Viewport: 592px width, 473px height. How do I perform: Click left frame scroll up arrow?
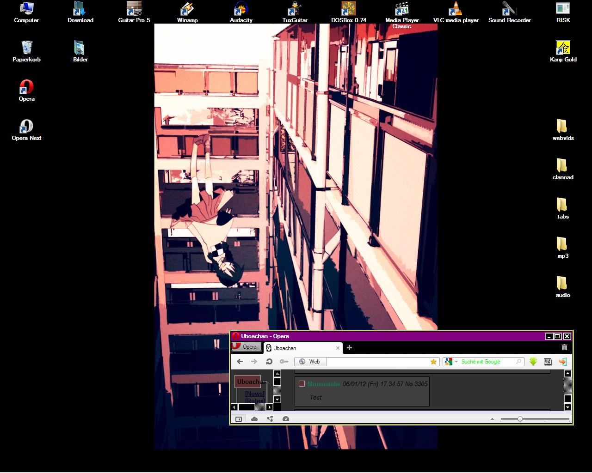coord(277,373)
